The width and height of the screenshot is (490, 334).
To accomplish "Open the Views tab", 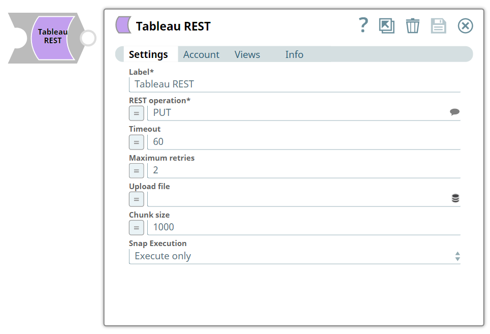I will pos(247,54).
